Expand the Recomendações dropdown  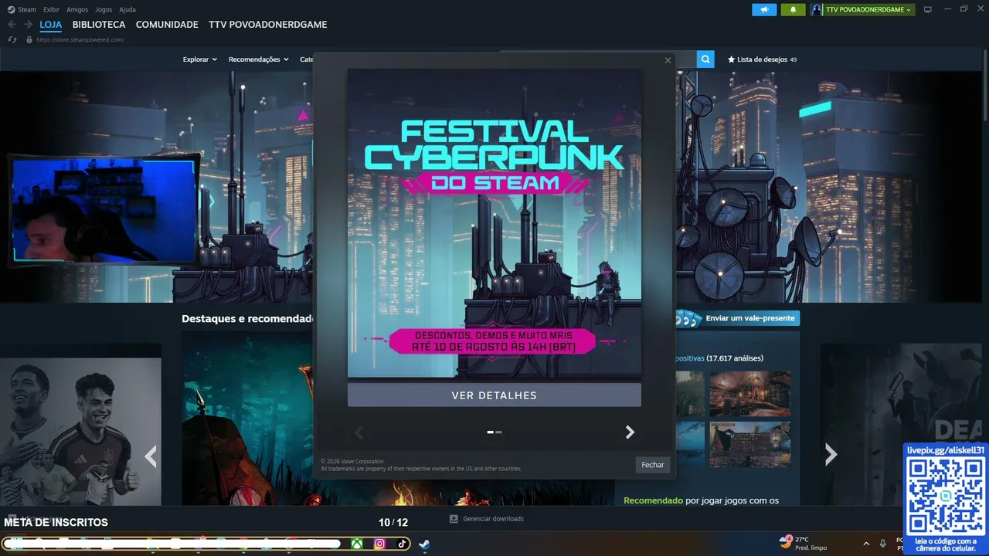(259, 59)
